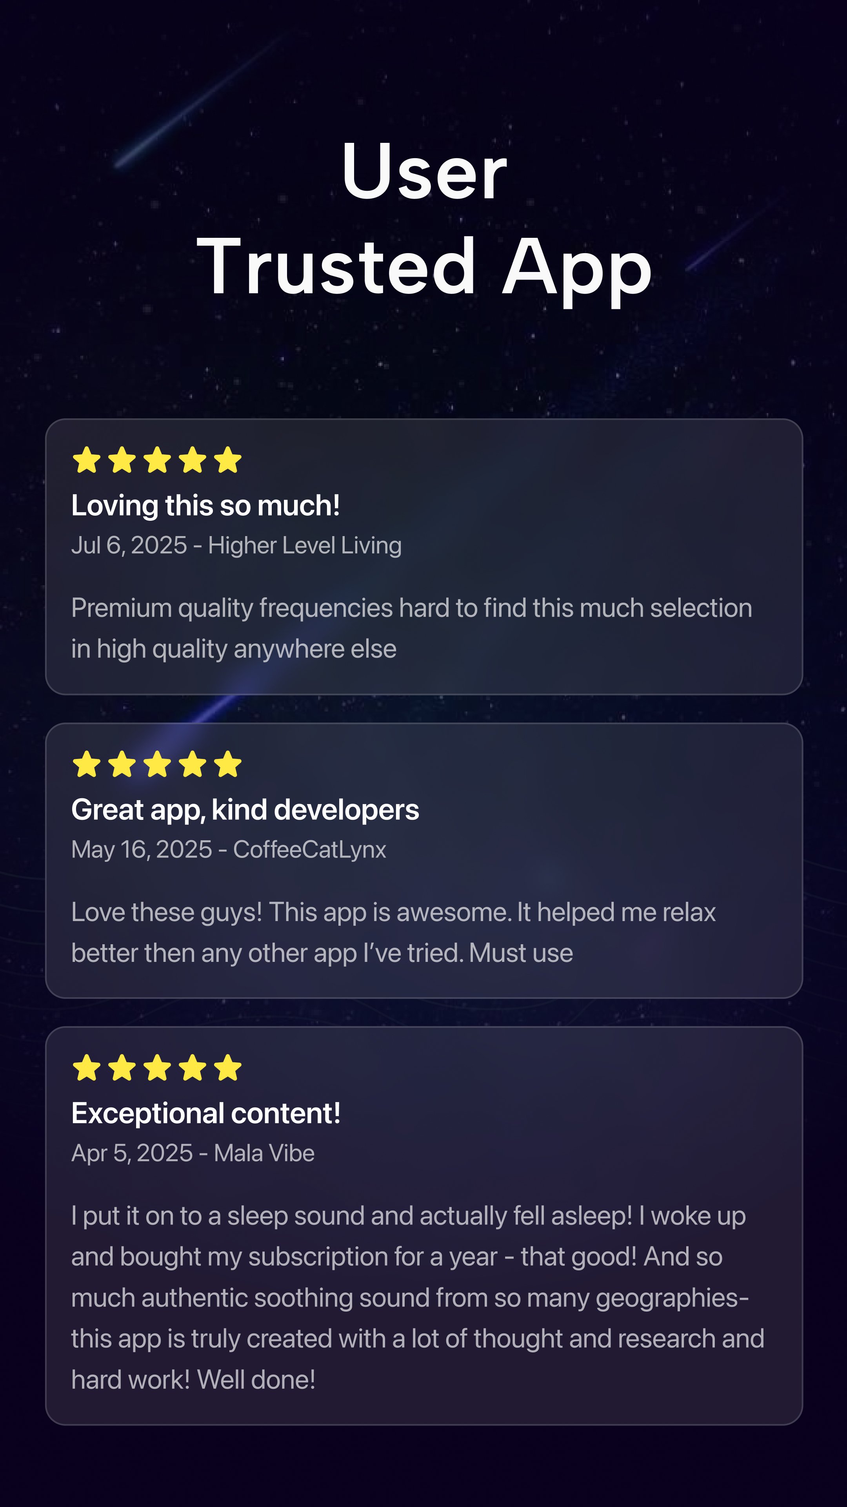Open the 'Great app, kind developers' title
The image size is (847, 1507).
click(245, 810)
